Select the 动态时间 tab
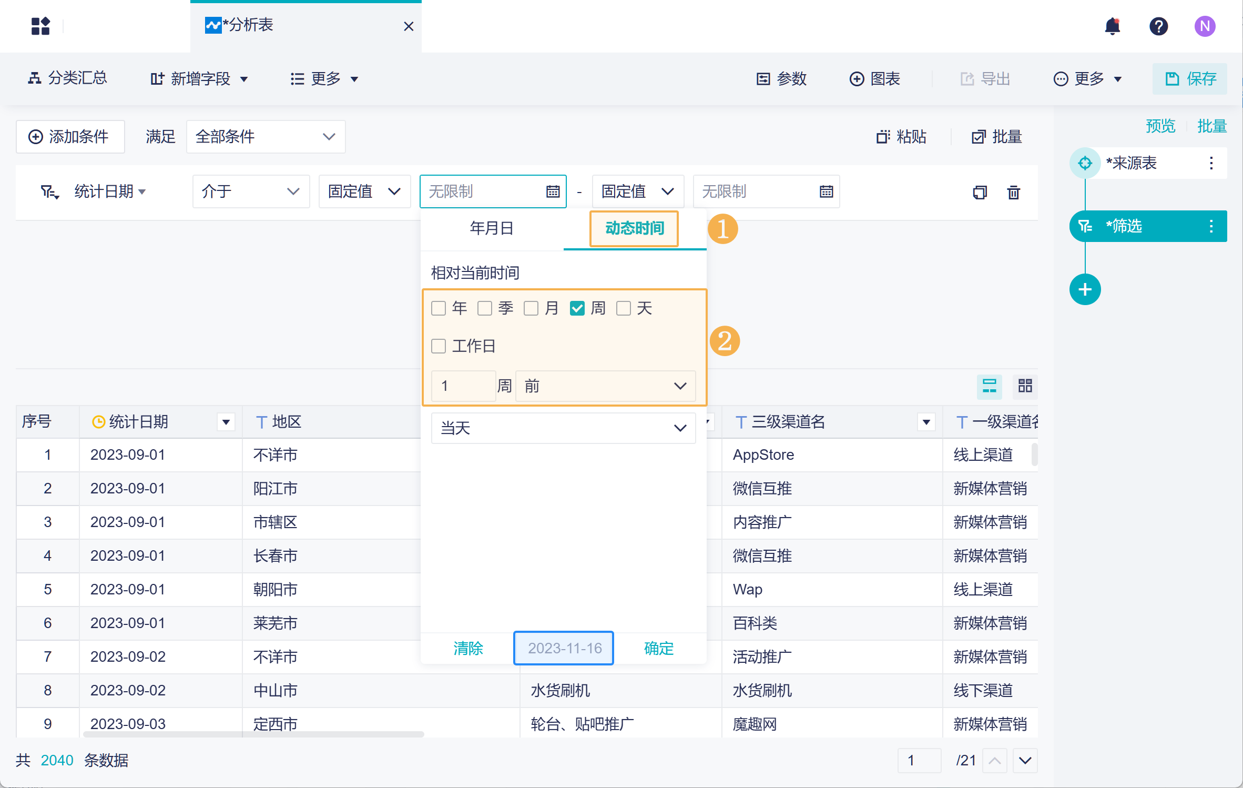 click(634, 228)
